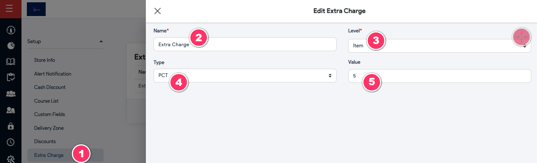Open the pie chart reports icon

click(11, 46)
